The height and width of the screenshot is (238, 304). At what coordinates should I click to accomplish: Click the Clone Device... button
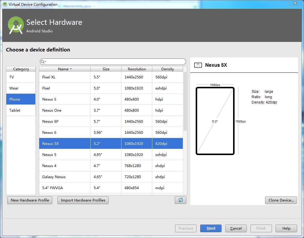[281, 200]
